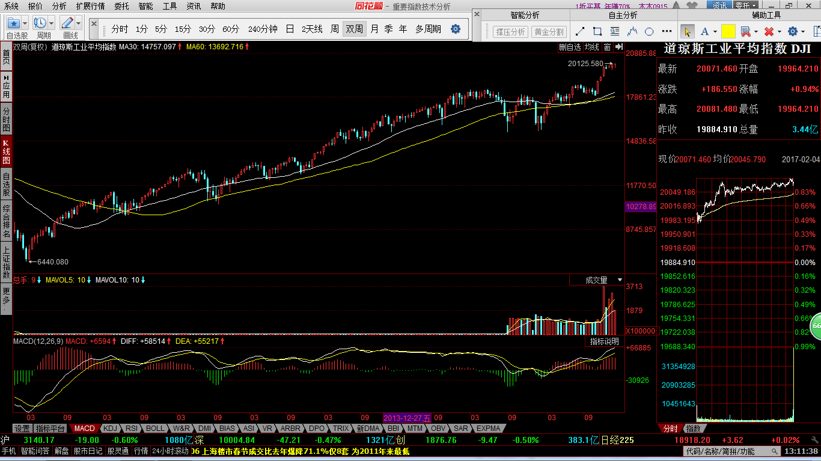Select the ellipse drawing tool

649,31
